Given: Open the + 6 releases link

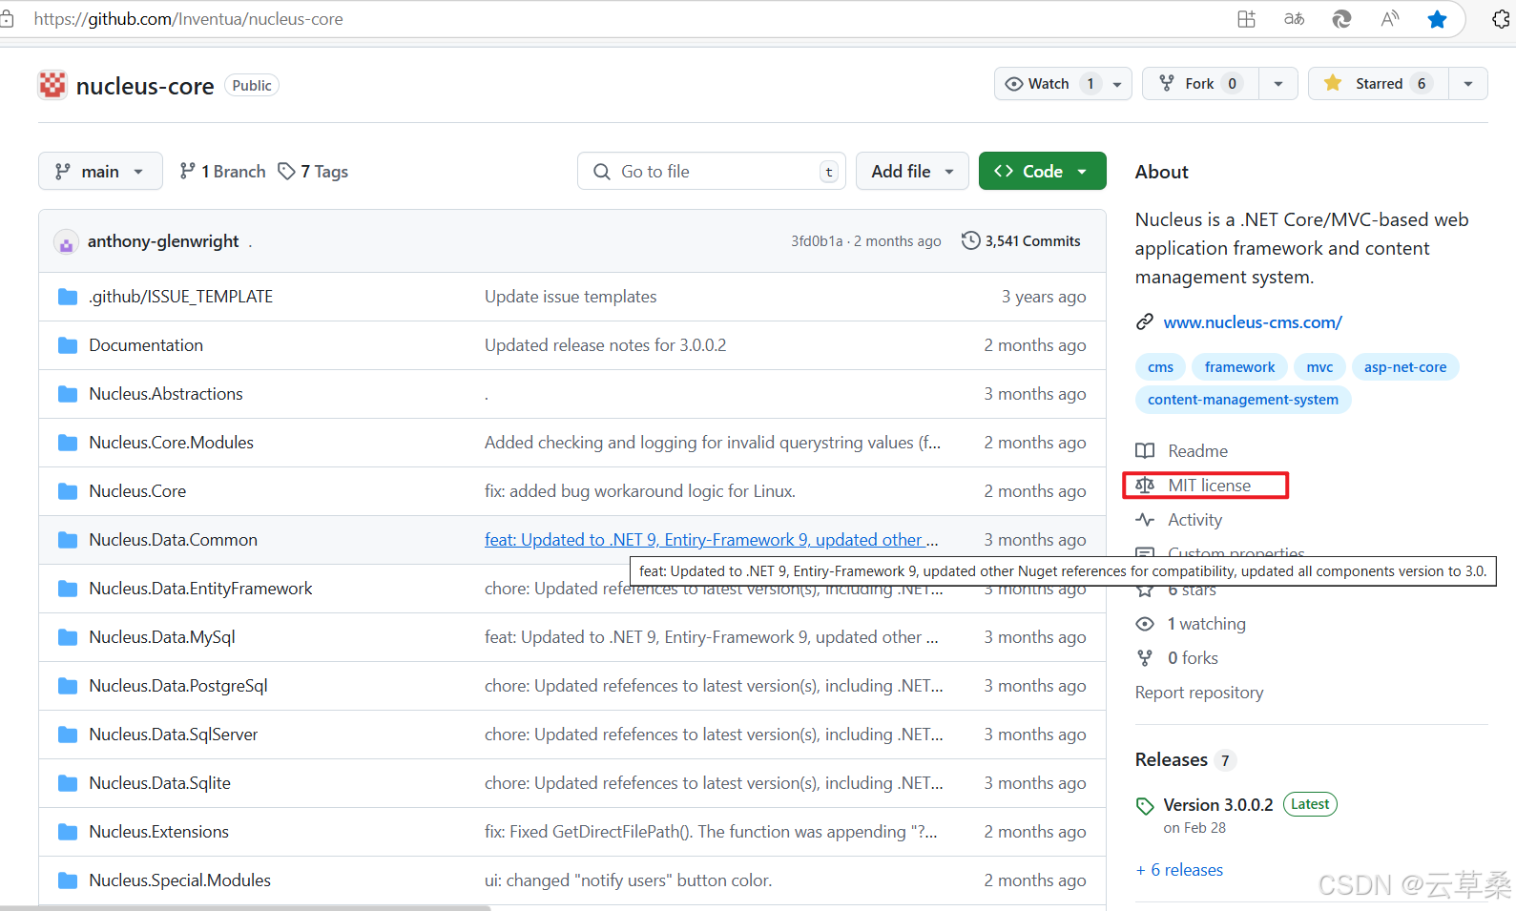Looking at the screenshot, I should tap(1179, 870).
